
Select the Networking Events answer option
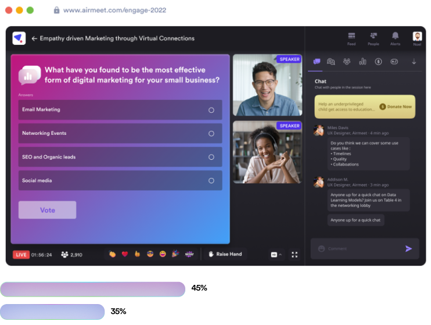coord(120,133)
